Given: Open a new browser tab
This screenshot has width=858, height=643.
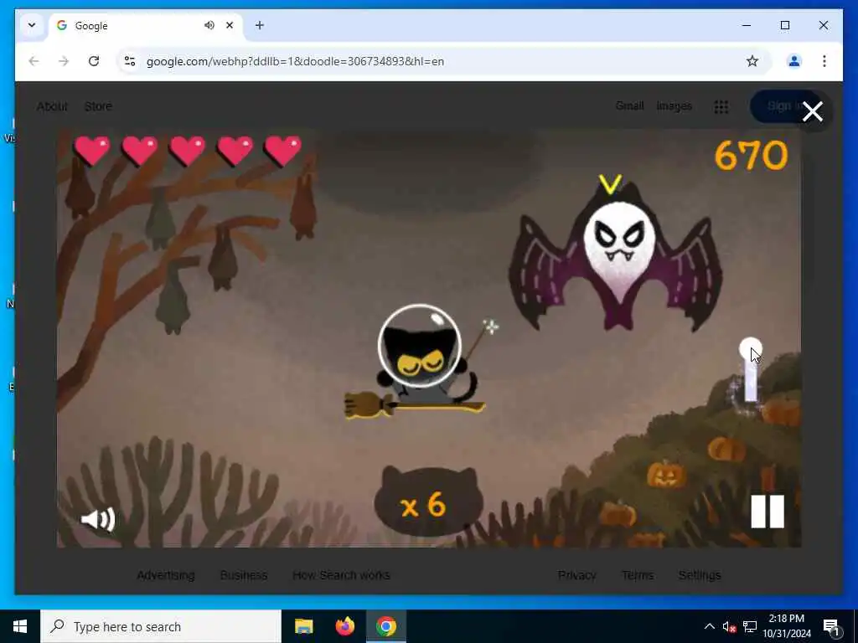Looking at the screenshot, I should pyautogui.click(x=260, y=25).
